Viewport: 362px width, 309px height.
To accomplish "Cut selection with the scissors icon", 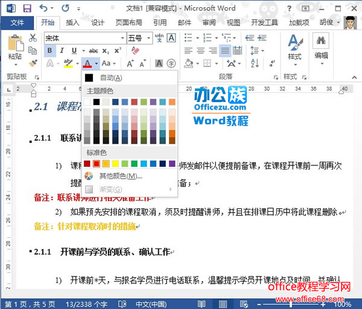I will (33, 37).
